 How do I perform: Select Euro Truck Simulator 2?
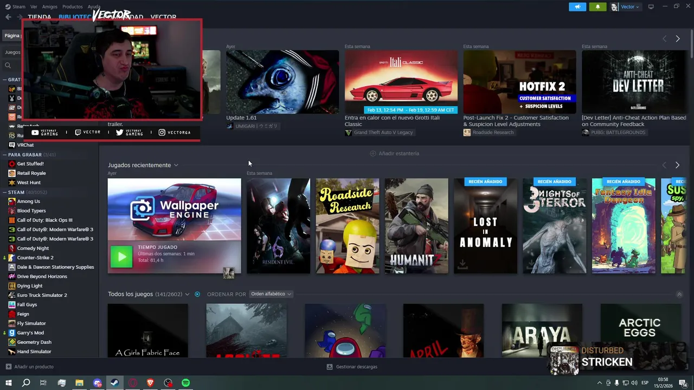(42, 295)
